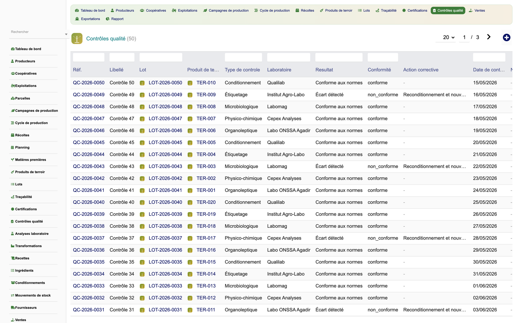Switch to the Exploitations top tab

tap(185, 11)
